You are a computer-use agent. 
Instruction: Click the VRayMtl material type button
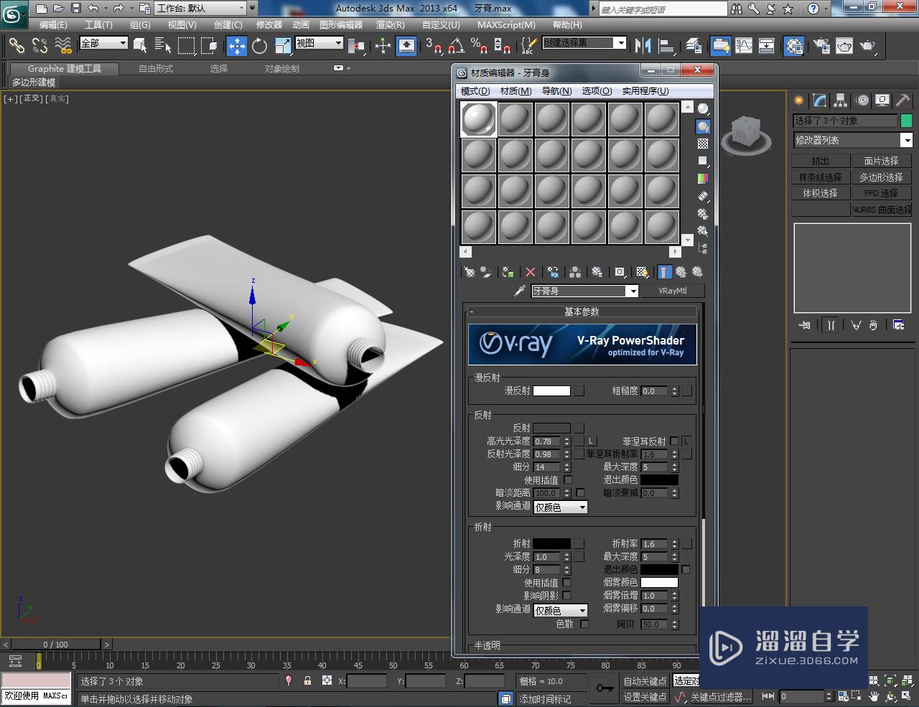tap(672, 291)
